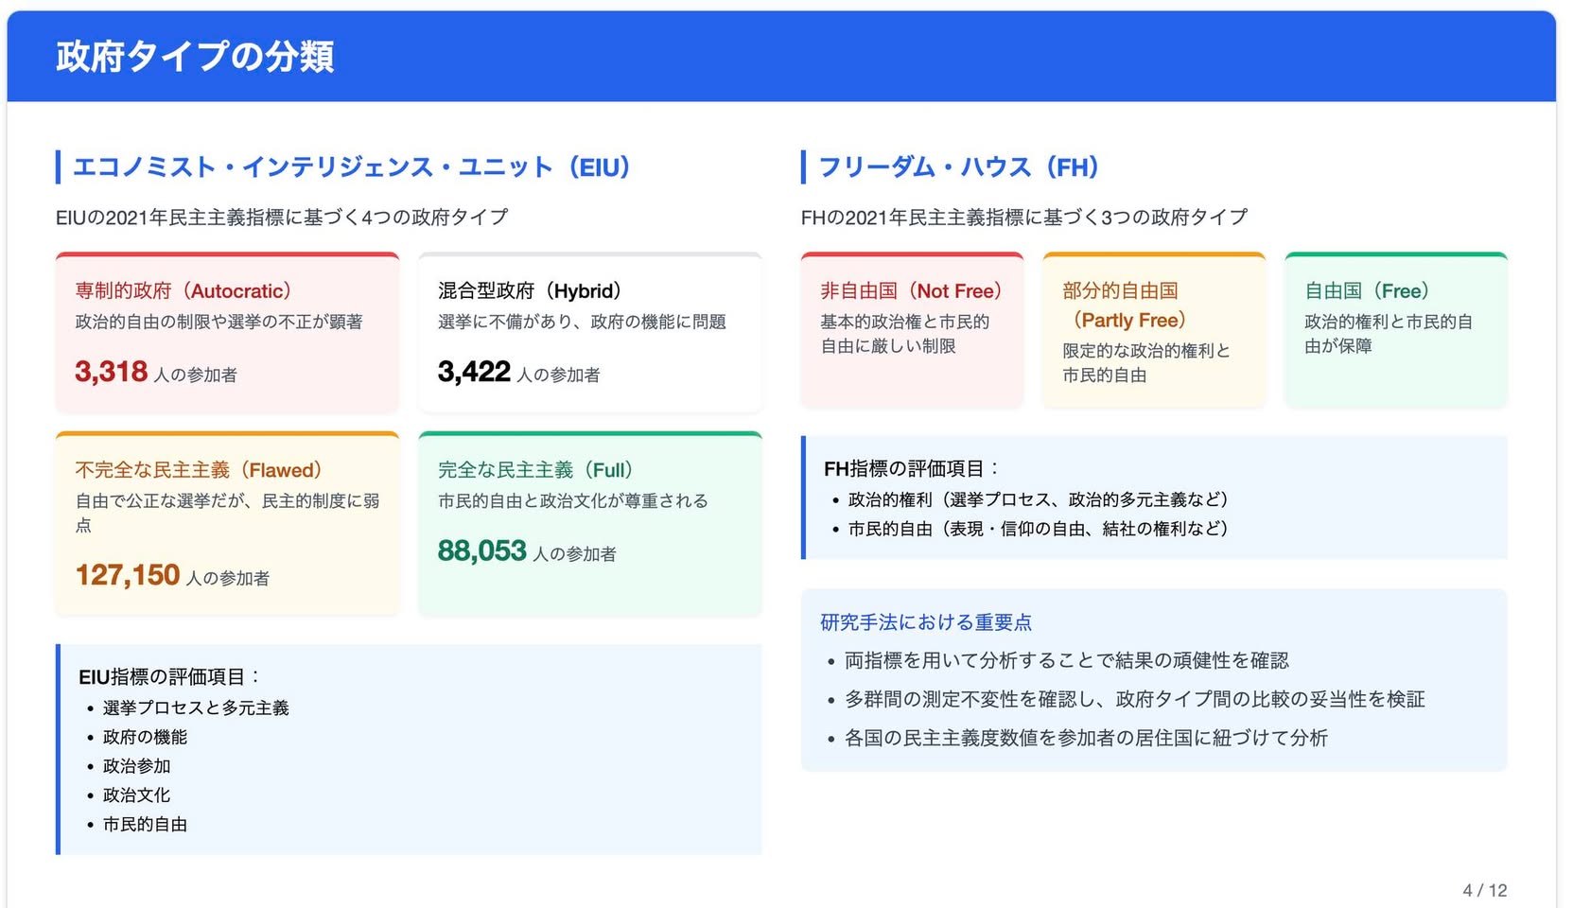Click the フリーダム・ハウス (FH) heading

coord(958,167)
